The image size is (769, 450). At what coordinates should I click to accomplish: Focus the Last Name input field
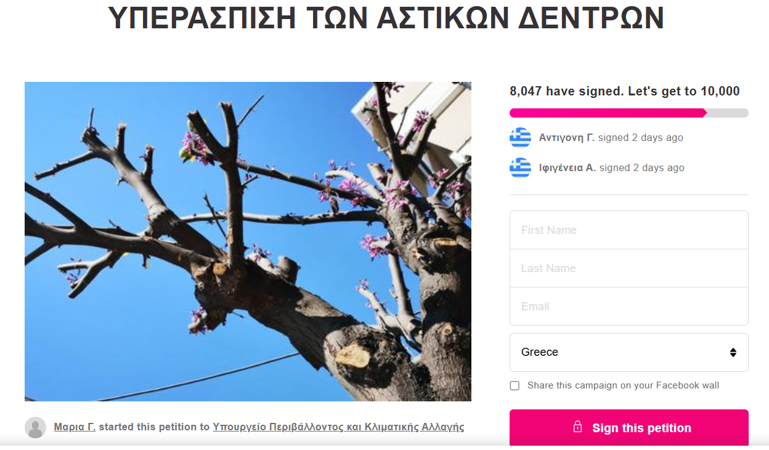pyautogui.click(x=629, y=268)
